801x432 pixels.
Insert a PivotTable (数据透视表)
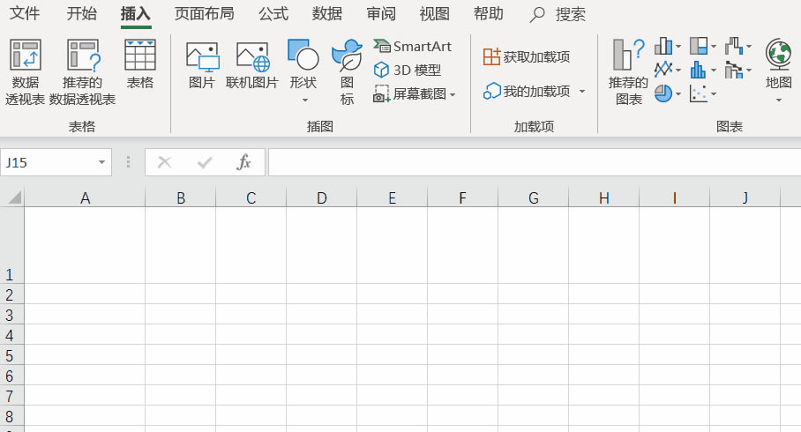click(25, 72)
